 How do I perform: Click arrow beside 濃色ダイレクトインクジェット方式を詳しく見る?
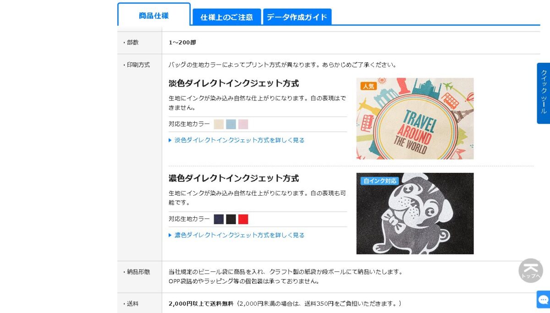[170, 235]
